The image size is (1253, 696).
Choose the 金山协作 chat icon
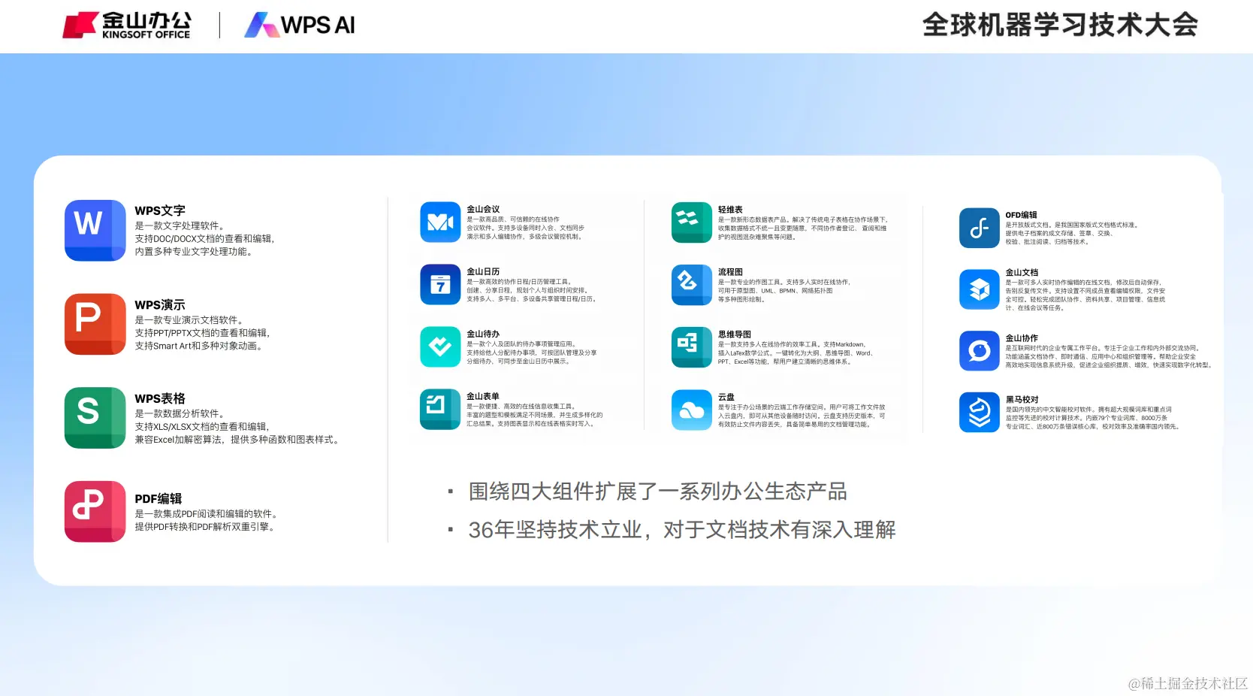pyautogui.click(x=980, y=351)
